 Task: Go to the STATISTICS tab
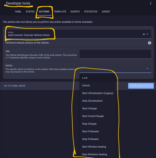click(91, 12)
